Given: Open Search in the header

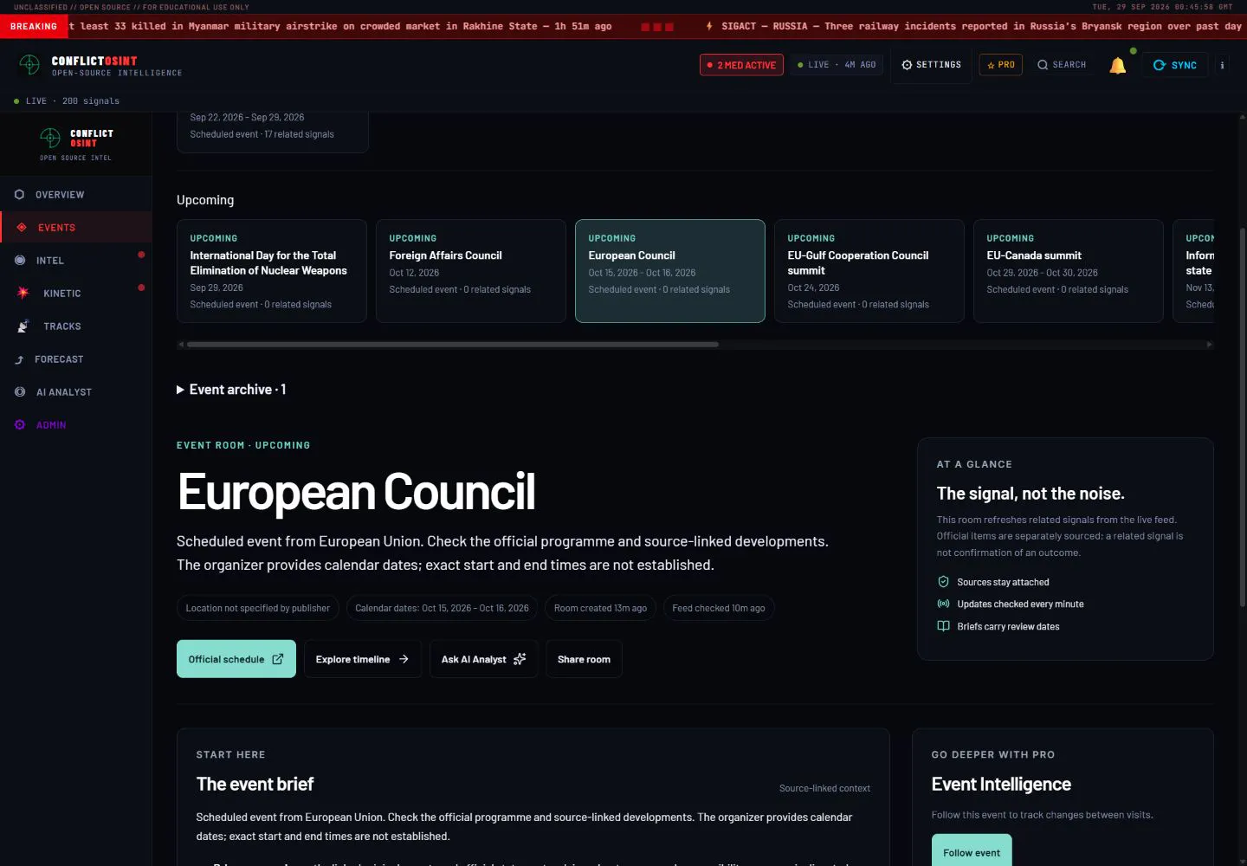Looking at the screenshot, I should (x=1062, y=65).
